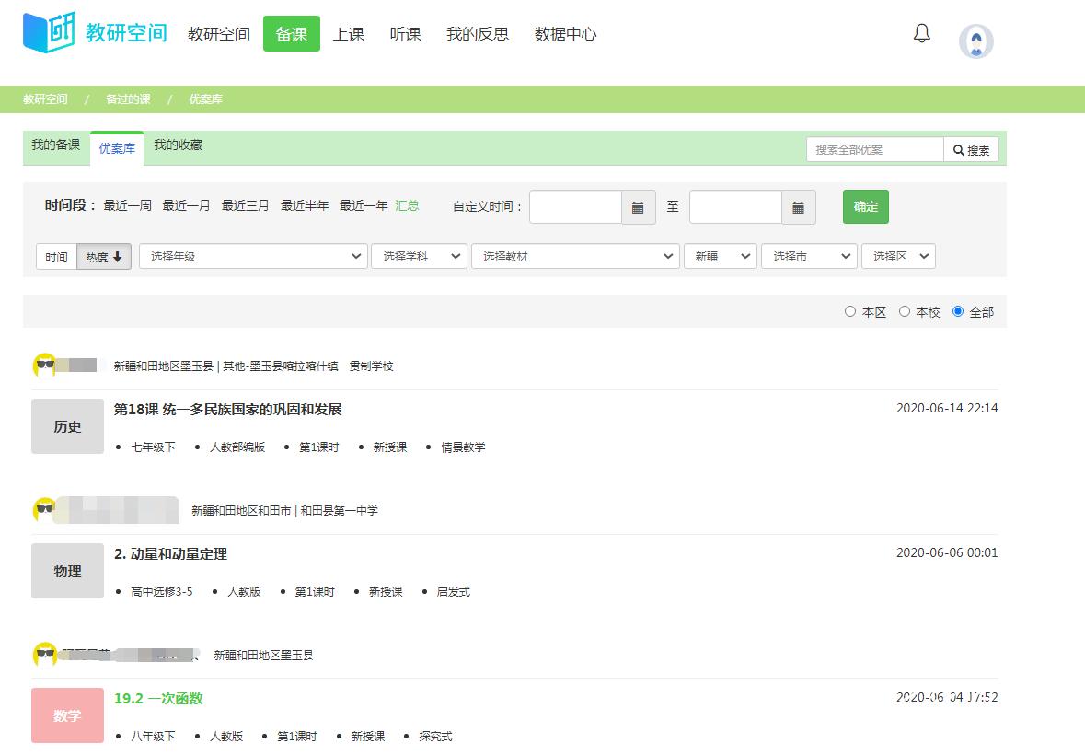
Task: Click the 教研空间 logo icon
Action: (49, 33)
